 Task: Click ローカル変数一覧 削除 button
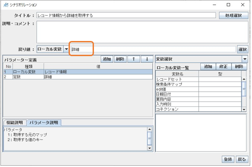[x=239, y=66]
